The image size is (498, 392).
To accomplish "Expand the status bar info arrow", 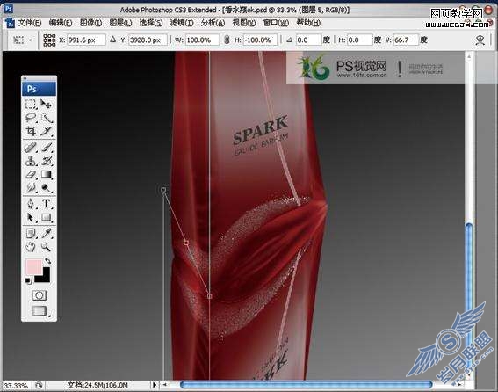I will pos(155,385).
